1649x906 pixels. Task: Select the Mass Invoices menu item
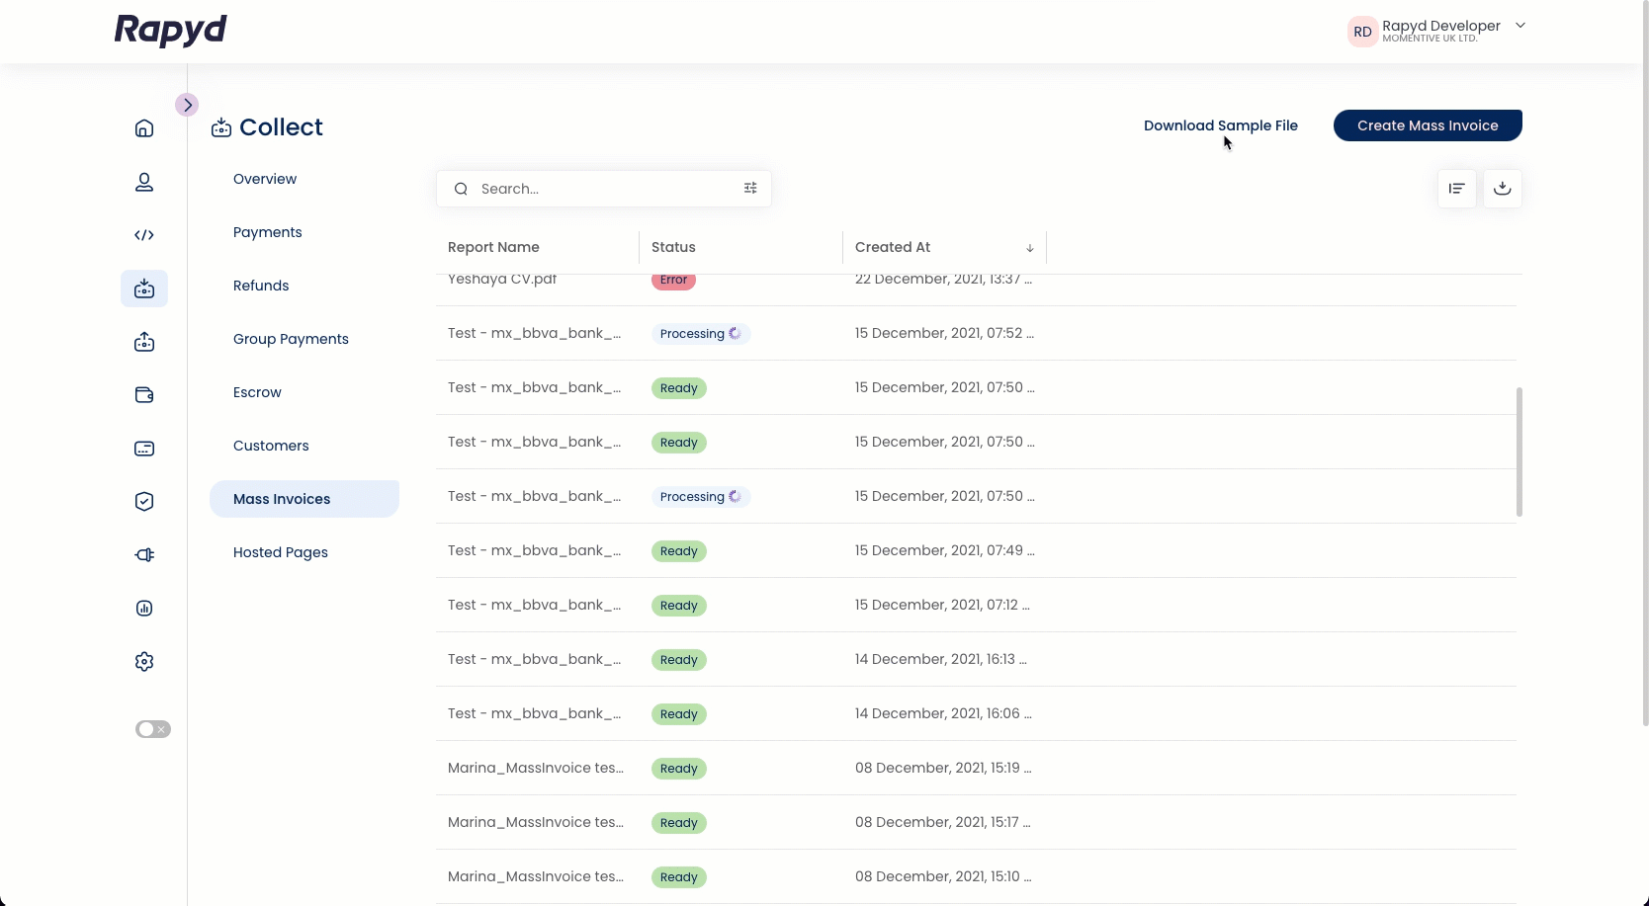coord(304,499)
